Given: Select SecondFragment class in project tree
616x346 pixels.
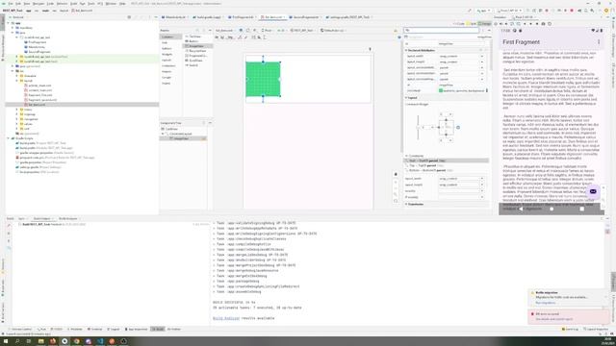Looking at the screenshot, I should pyautogui.click(x=38, y=52).
